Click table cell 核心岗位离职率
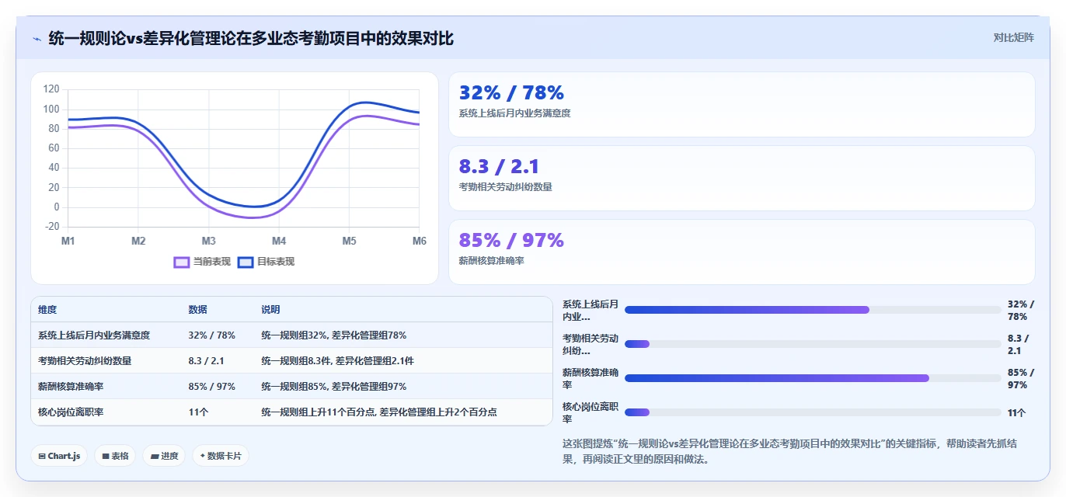The width and height of the screenshot is (1066, 497). click(71, 412)
